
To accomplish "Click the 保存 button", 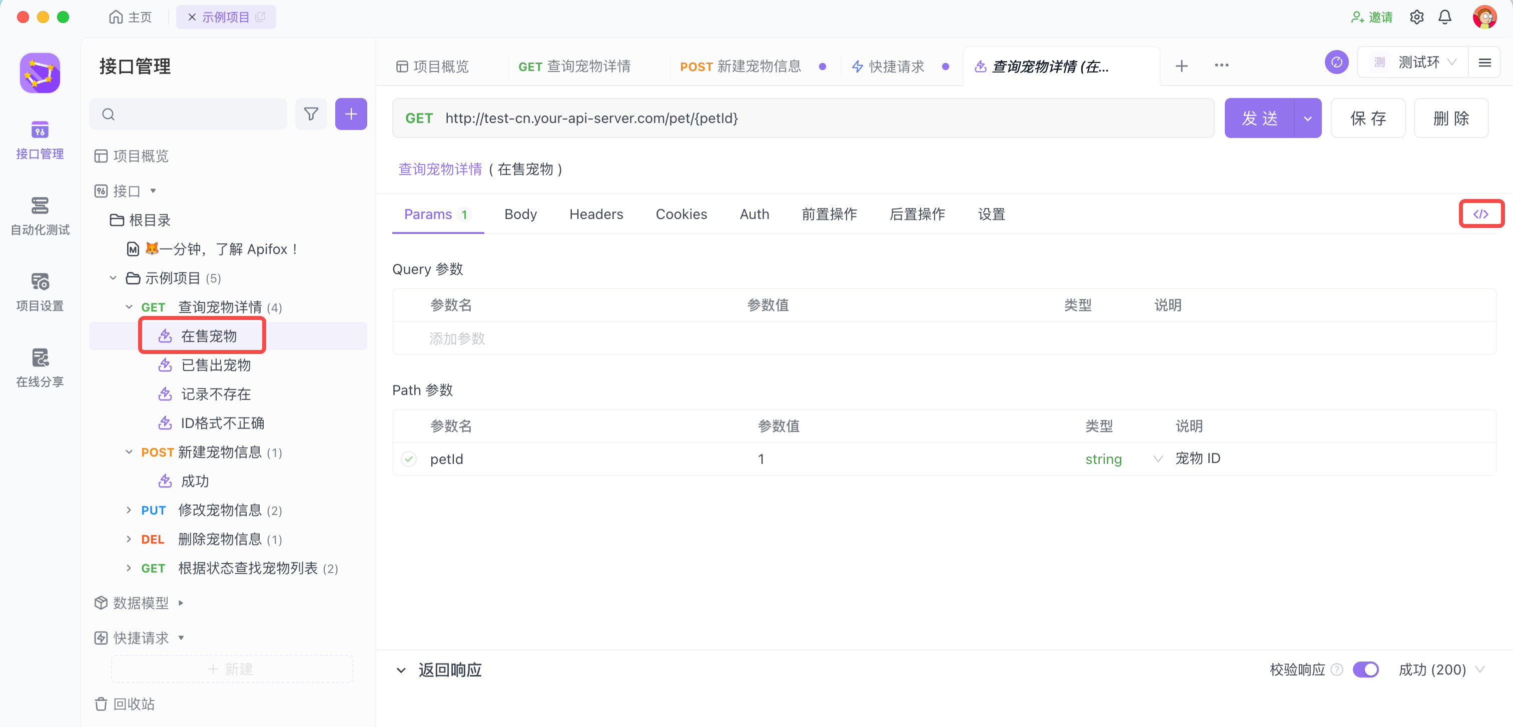I will tap(1367, 118).
